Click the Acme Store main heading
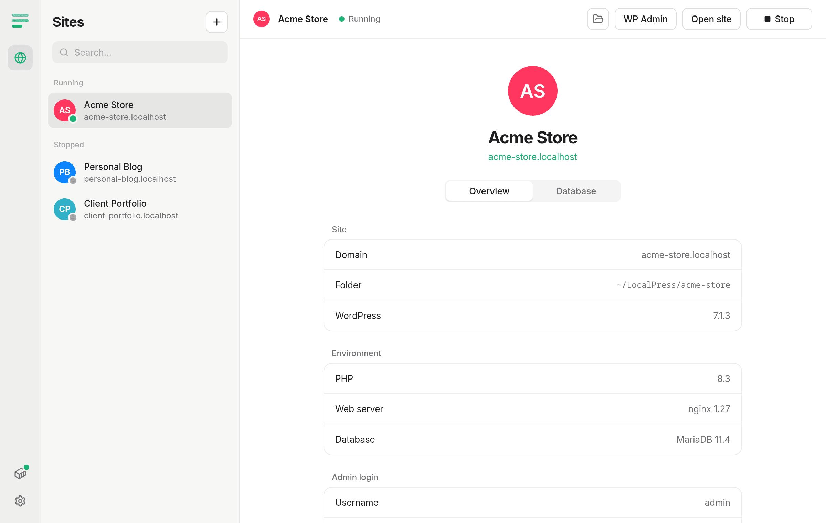Viewport: 826px width, 523px height. pyautogui.click(x=533, y=138)
